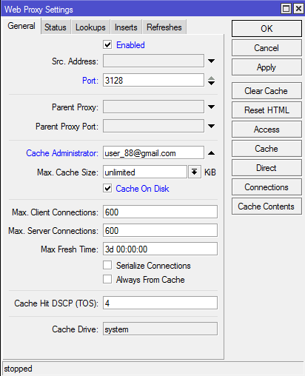The width and height of the screenshot is (305, 376).
Task: Open the Max. Cache Size dropdown
Action: (195, 172)
